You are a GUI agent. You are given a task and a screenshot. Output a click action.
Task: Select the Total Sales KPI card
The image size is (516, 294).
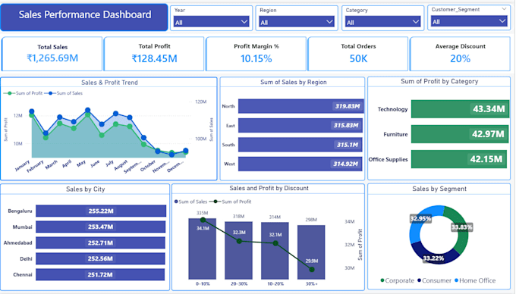[52, 54]
